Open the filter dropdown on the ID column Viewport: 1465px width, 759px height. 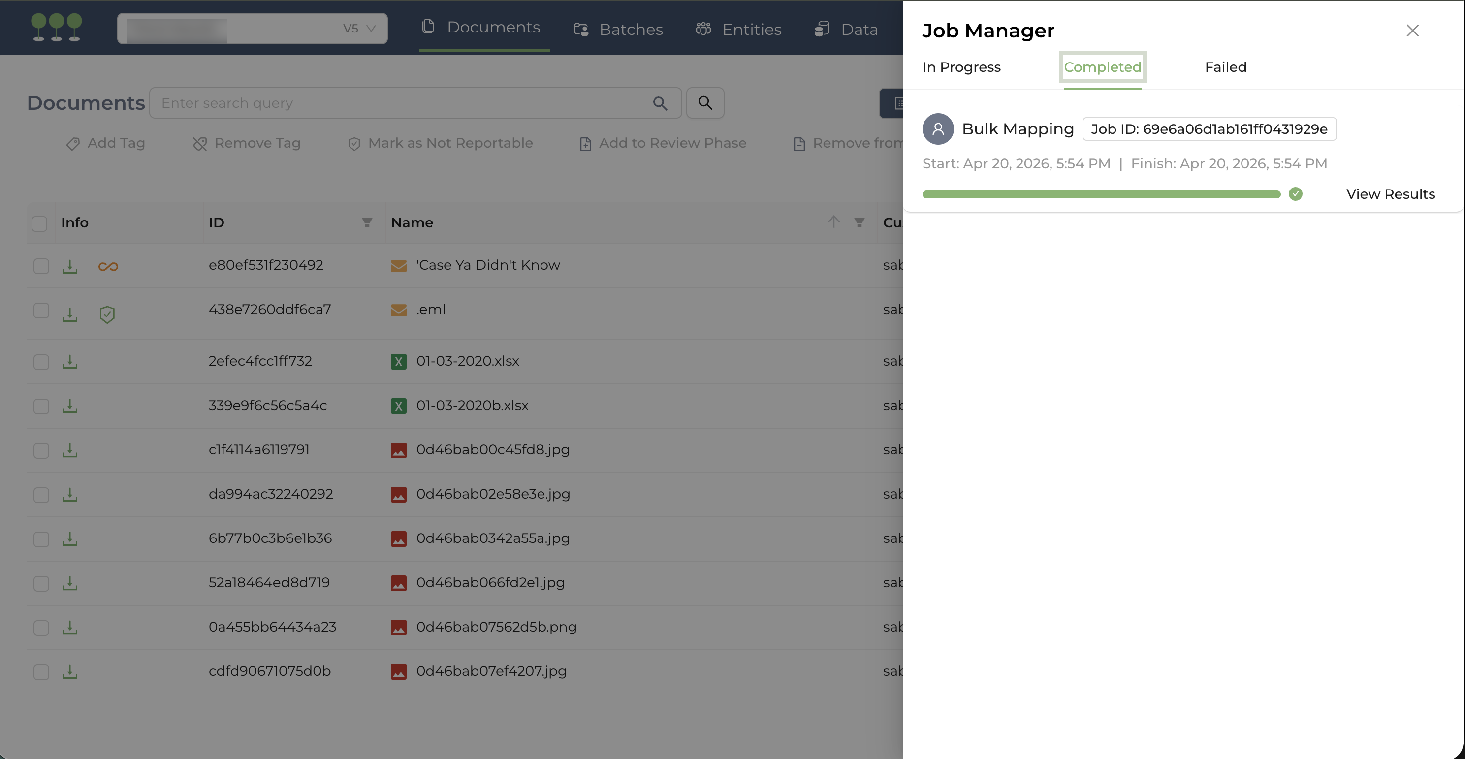pos(367,222)
